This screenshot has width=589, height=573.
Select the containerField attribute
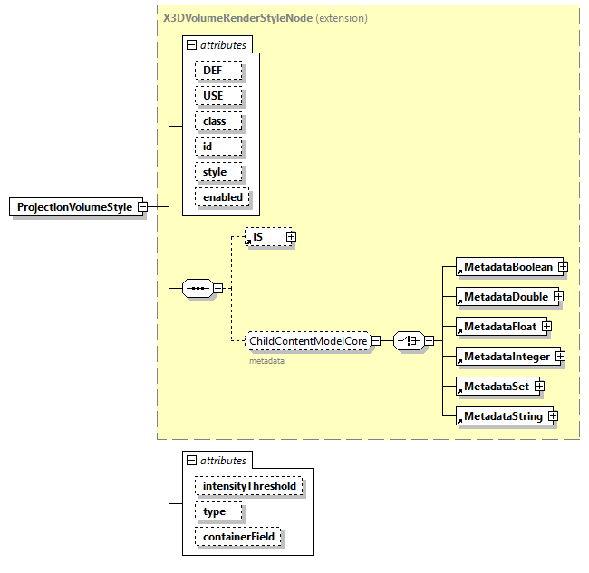[238, 537]
